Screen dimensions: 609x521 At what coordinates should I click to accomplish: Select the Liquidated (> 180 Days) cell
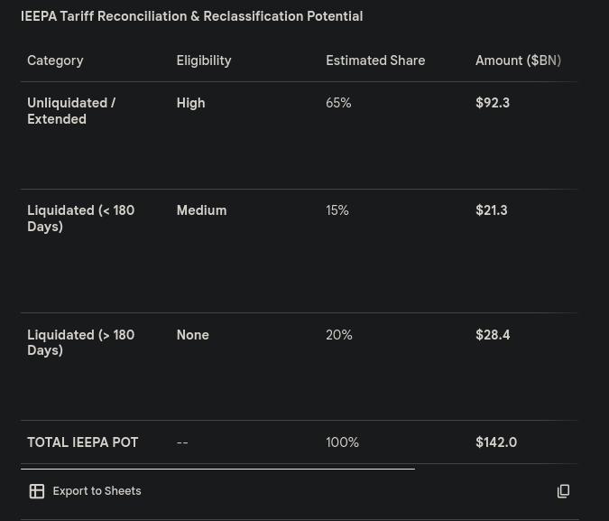pos(80,342)
